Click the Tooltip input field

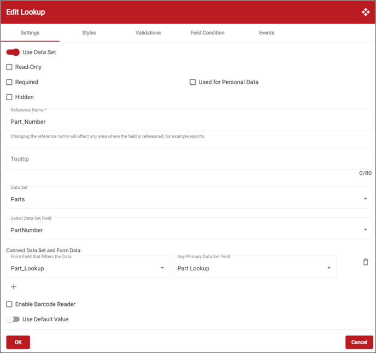[190, 159]
